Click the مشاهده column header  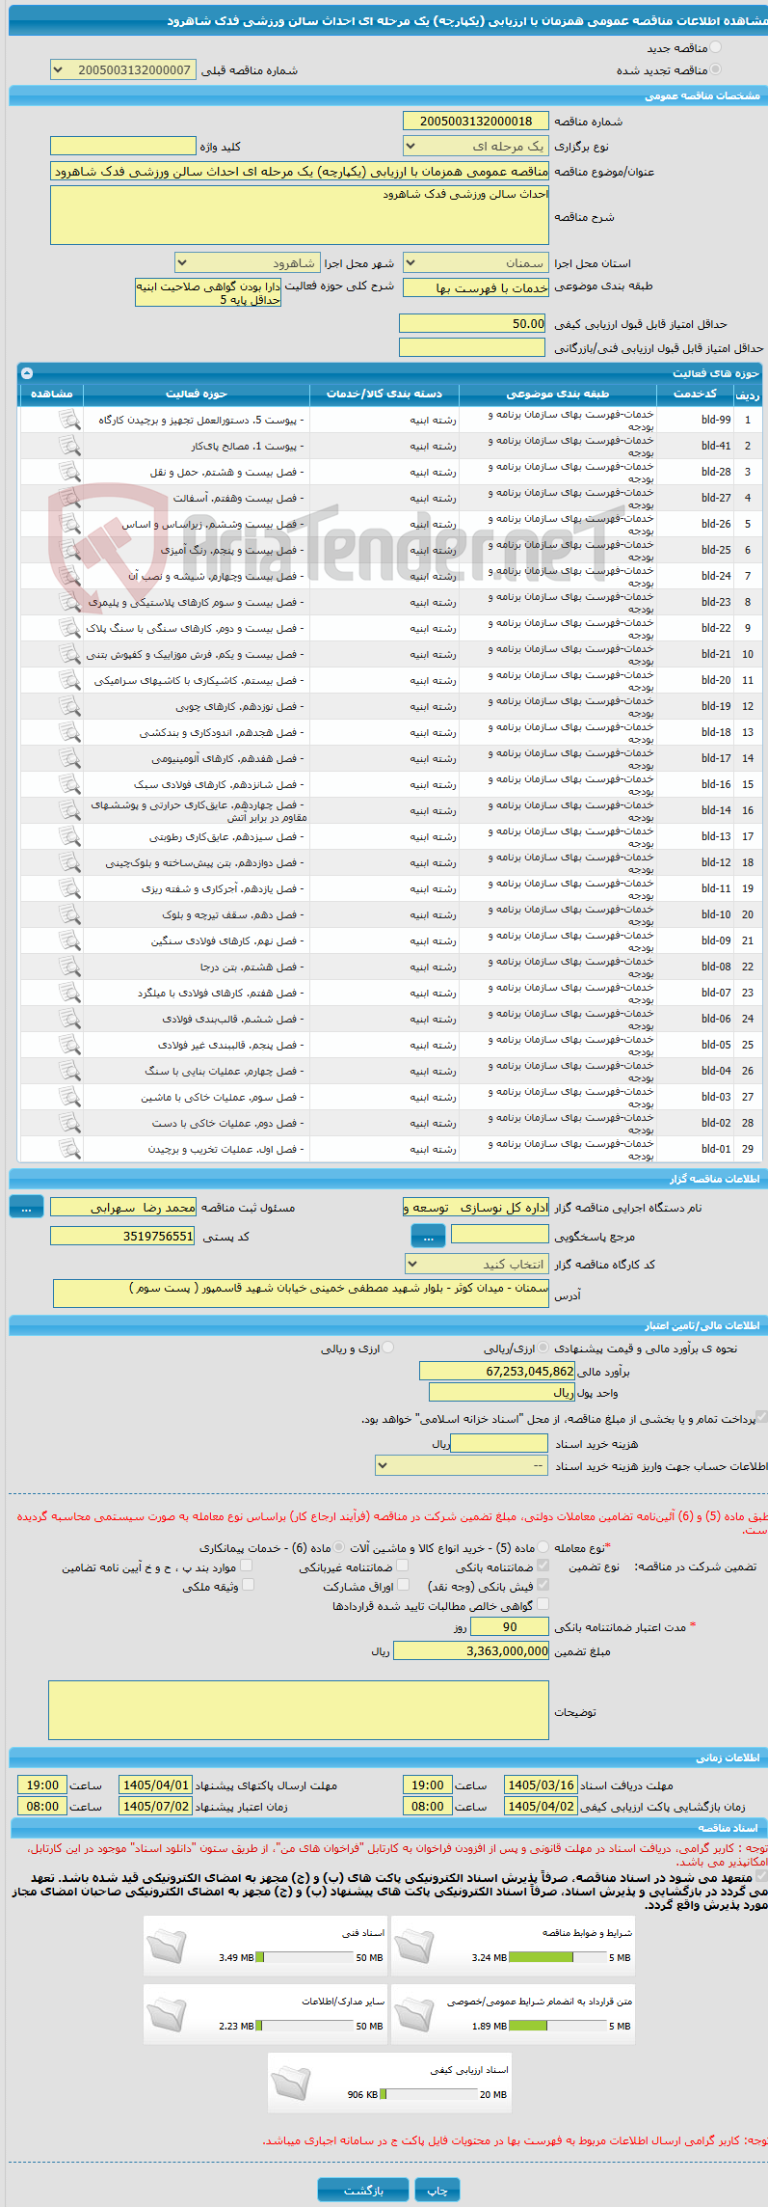coord(51,394)
